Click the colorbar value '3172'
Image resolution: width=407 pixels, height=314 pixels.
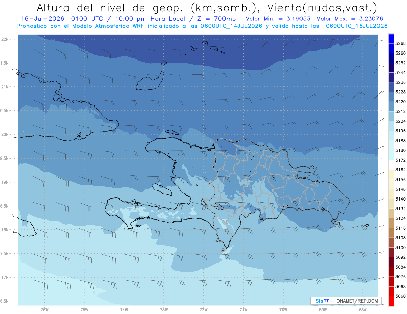pyautogui.click(x=401, y=160)
